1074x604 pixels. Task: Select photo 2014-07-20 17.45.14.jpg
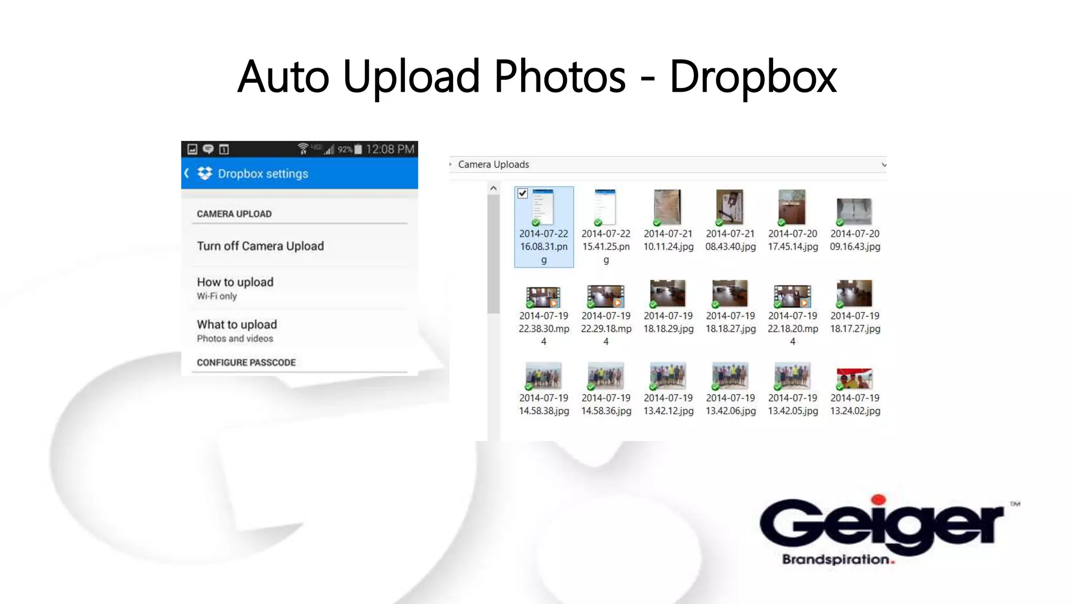792,221
